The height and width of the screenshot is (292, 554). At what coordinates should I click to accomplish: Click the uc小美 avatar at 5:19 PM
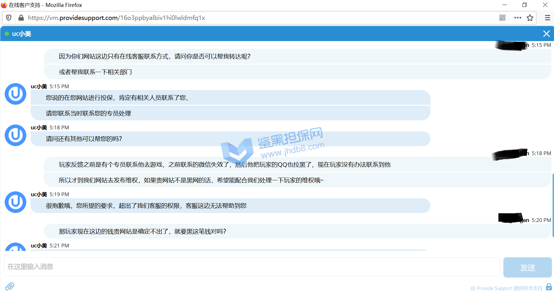pyautogui.click(x=16, y=202)
